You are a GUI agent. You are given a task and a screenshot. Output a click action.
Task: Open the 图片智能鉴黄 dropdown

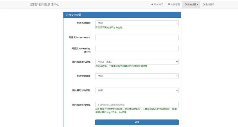[x=137, y=76]
